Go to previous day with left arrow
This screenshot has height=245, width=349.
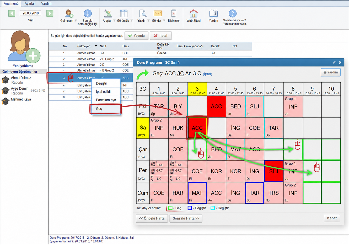(12, 13)
